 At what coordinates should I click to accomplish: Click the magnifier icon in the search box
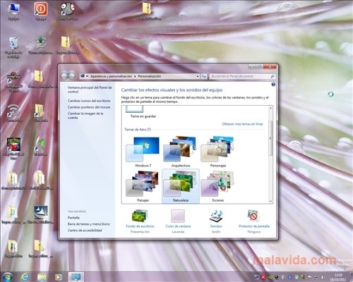(x=273, y=76)
